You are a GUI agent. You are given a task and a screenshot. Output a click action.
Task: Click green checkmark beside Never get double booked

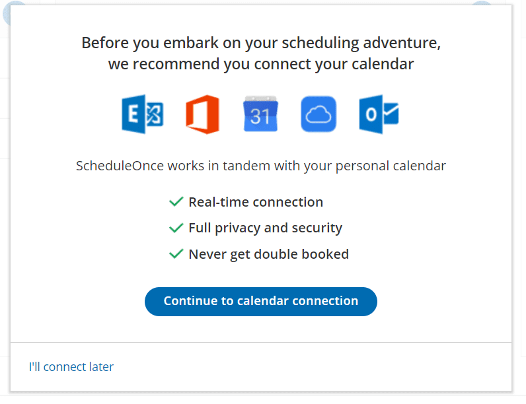[x=176, y=254]
